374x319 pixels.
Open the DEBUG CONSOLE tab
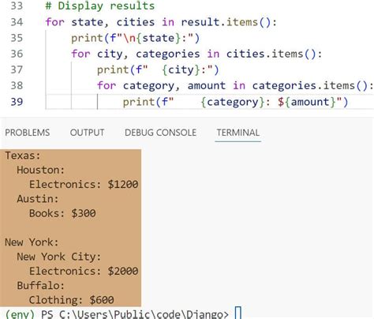tap(160, 133)
